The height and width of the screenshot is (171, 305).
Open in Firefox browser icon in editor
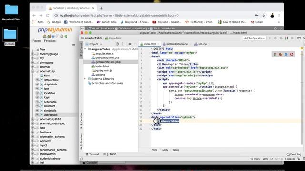(281, 54)
